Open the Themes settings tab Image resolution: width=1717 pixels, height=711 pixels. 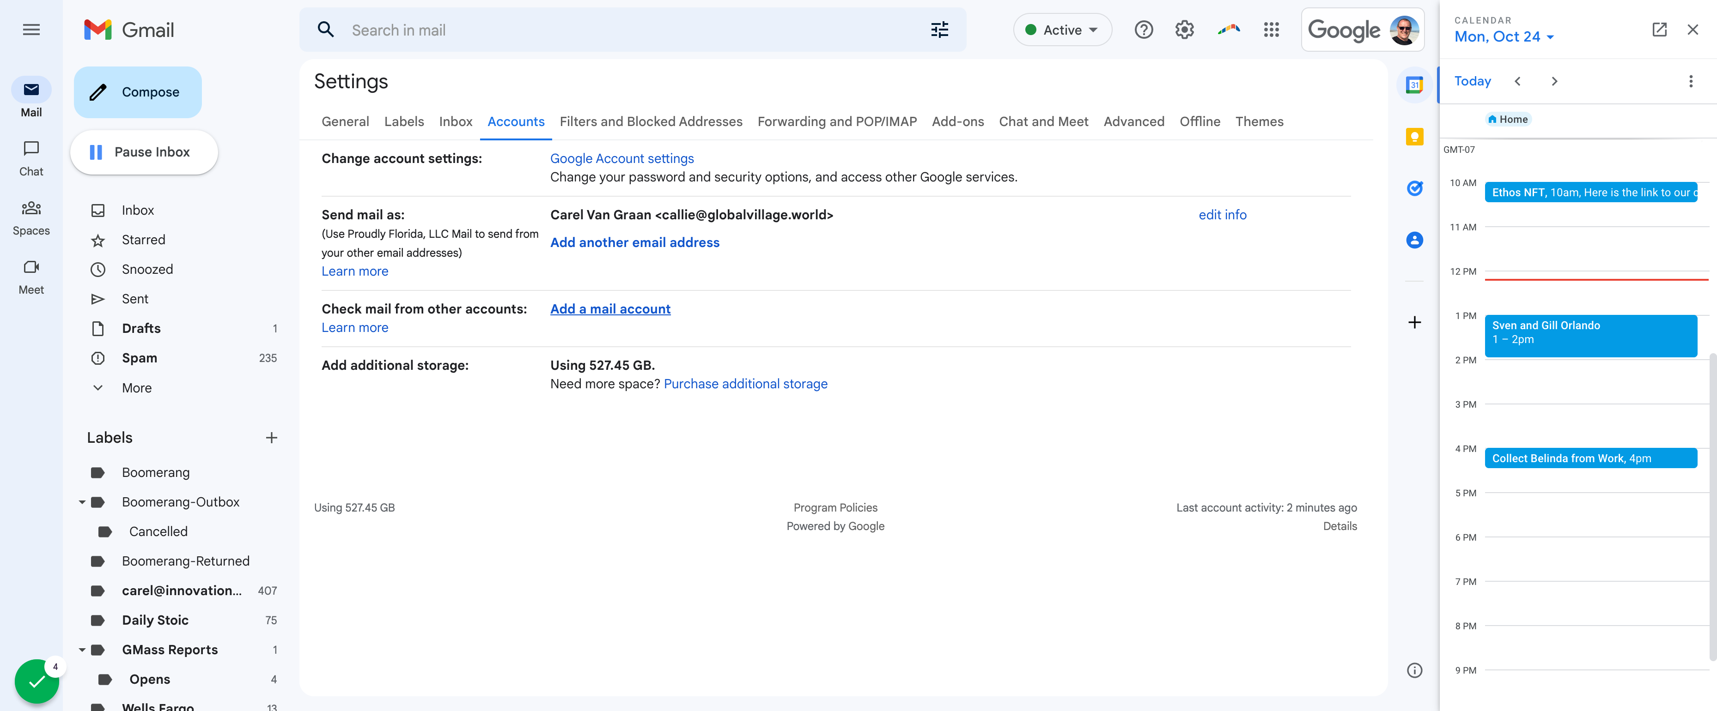pyautogui.click(x=1259, y=122)
